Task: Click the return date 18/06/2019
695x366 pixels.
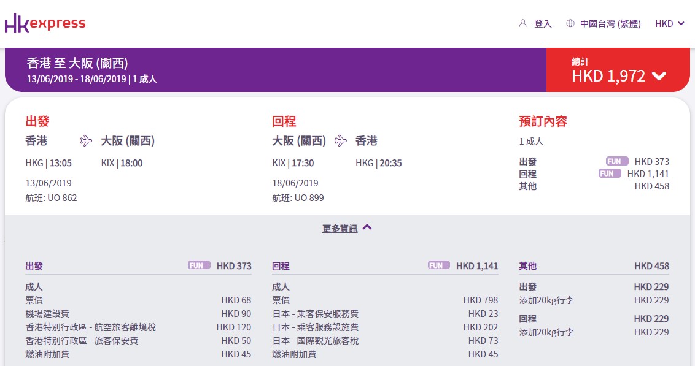Action: (x=295, y=183)
